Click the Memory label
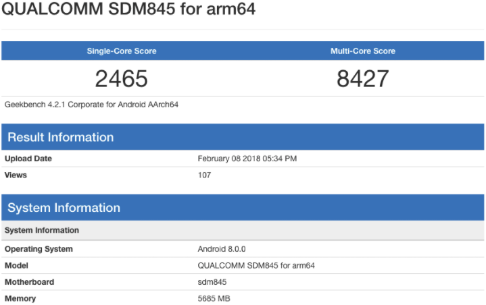 click(x=20, y=298)
